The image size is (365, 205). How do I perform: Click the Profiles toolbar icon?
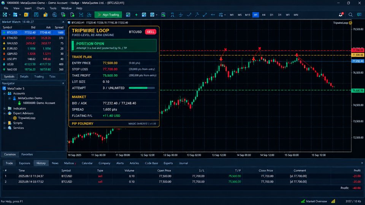[x=15, y=15]
